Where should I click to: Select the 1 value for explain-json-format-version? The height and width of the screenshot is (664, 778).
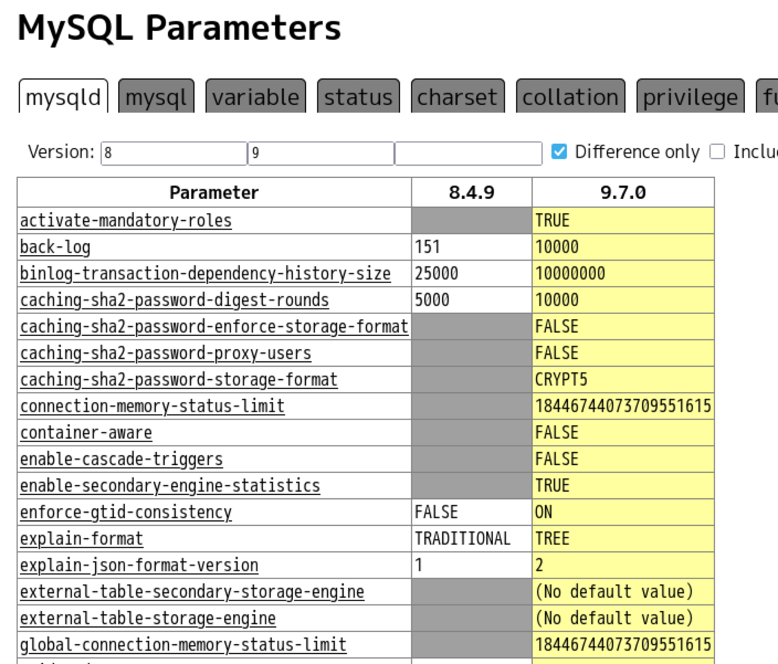[x=419, y=565]
